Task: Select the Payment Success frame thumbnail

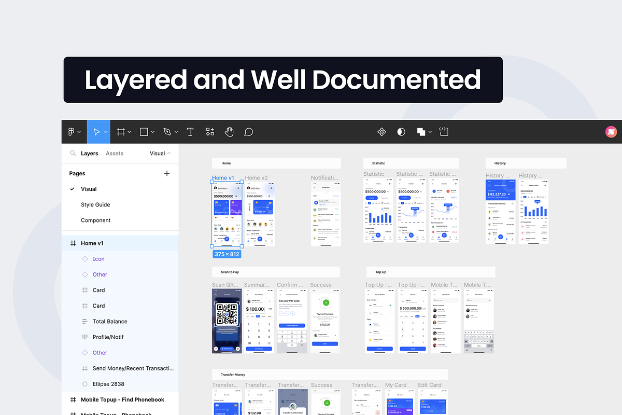Action: point(325,321)
